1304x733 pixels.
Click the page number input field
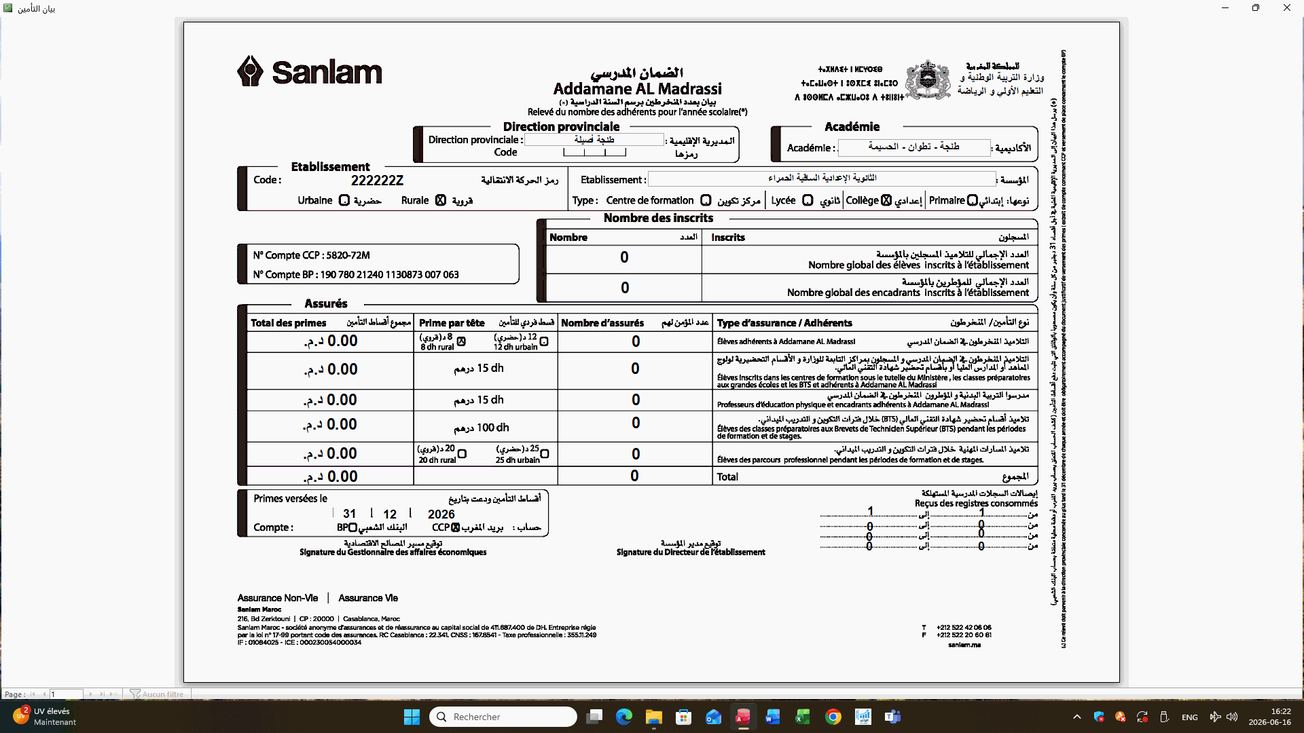(x=66, y=694)
